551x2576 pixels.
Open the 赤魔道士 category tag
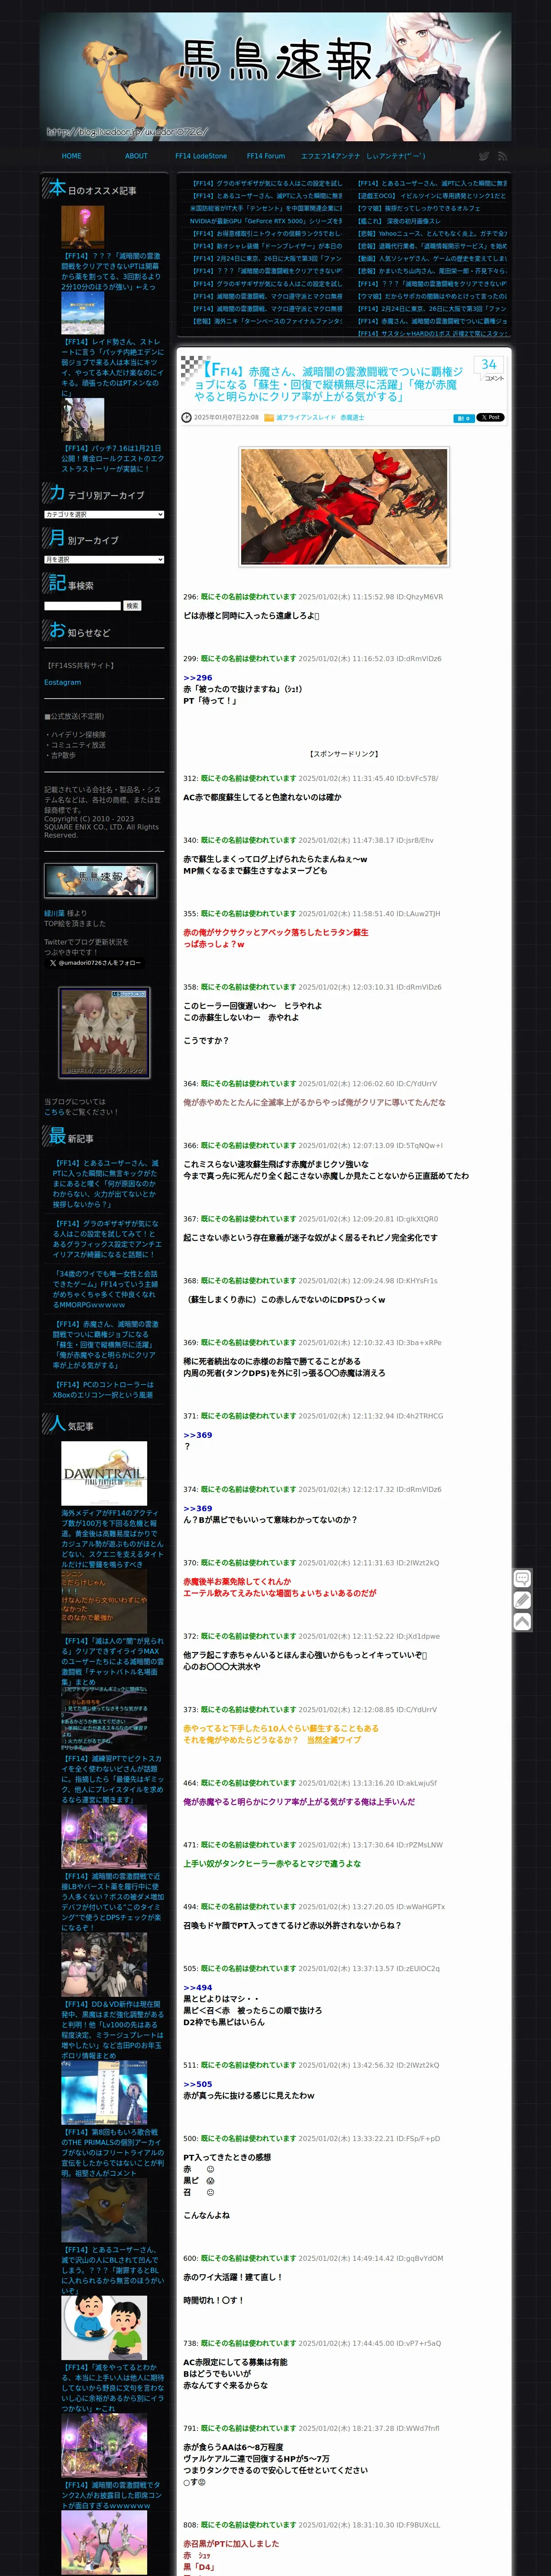[x=352, y=417]
